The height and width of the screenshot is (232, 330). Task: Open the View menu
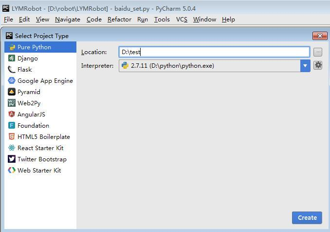click(x=42, y=19)
